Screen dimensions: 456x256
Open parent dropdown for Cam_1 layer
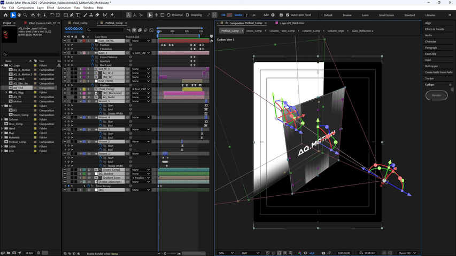point(141,53)
